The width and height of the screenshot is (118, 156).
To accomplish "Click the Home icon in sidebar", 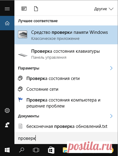I will [7, 23].
